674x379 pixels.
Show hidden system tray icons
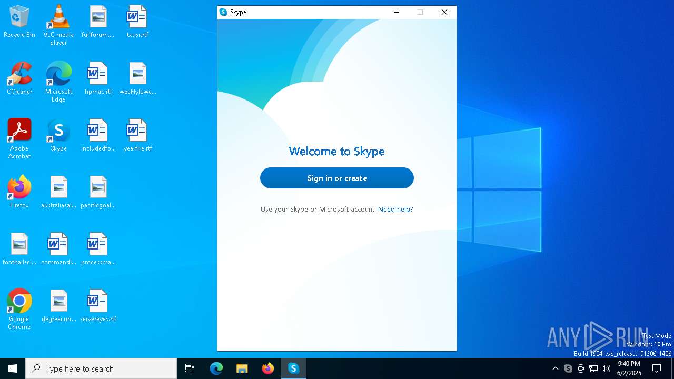tap(555, 368)
